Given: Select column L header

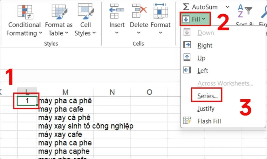Looking at the screenshot, I should click(27, 92).
